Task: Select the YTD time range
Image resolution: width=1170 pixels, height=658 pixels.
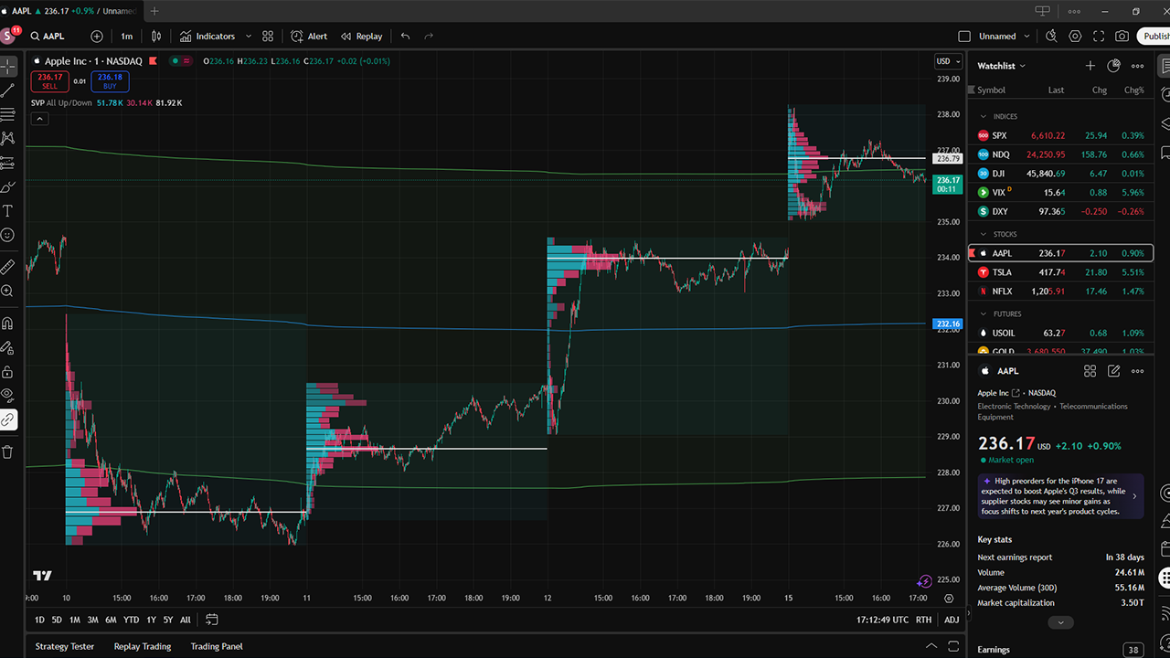Action: coord(132,620)
